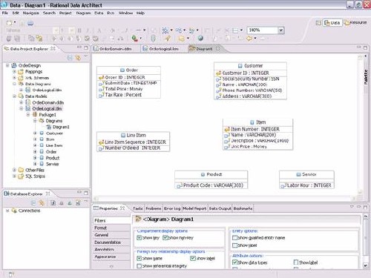This screenshot has height=278, width=371.
Task: Switch to the Resource perspective
Action: point(355,23)
